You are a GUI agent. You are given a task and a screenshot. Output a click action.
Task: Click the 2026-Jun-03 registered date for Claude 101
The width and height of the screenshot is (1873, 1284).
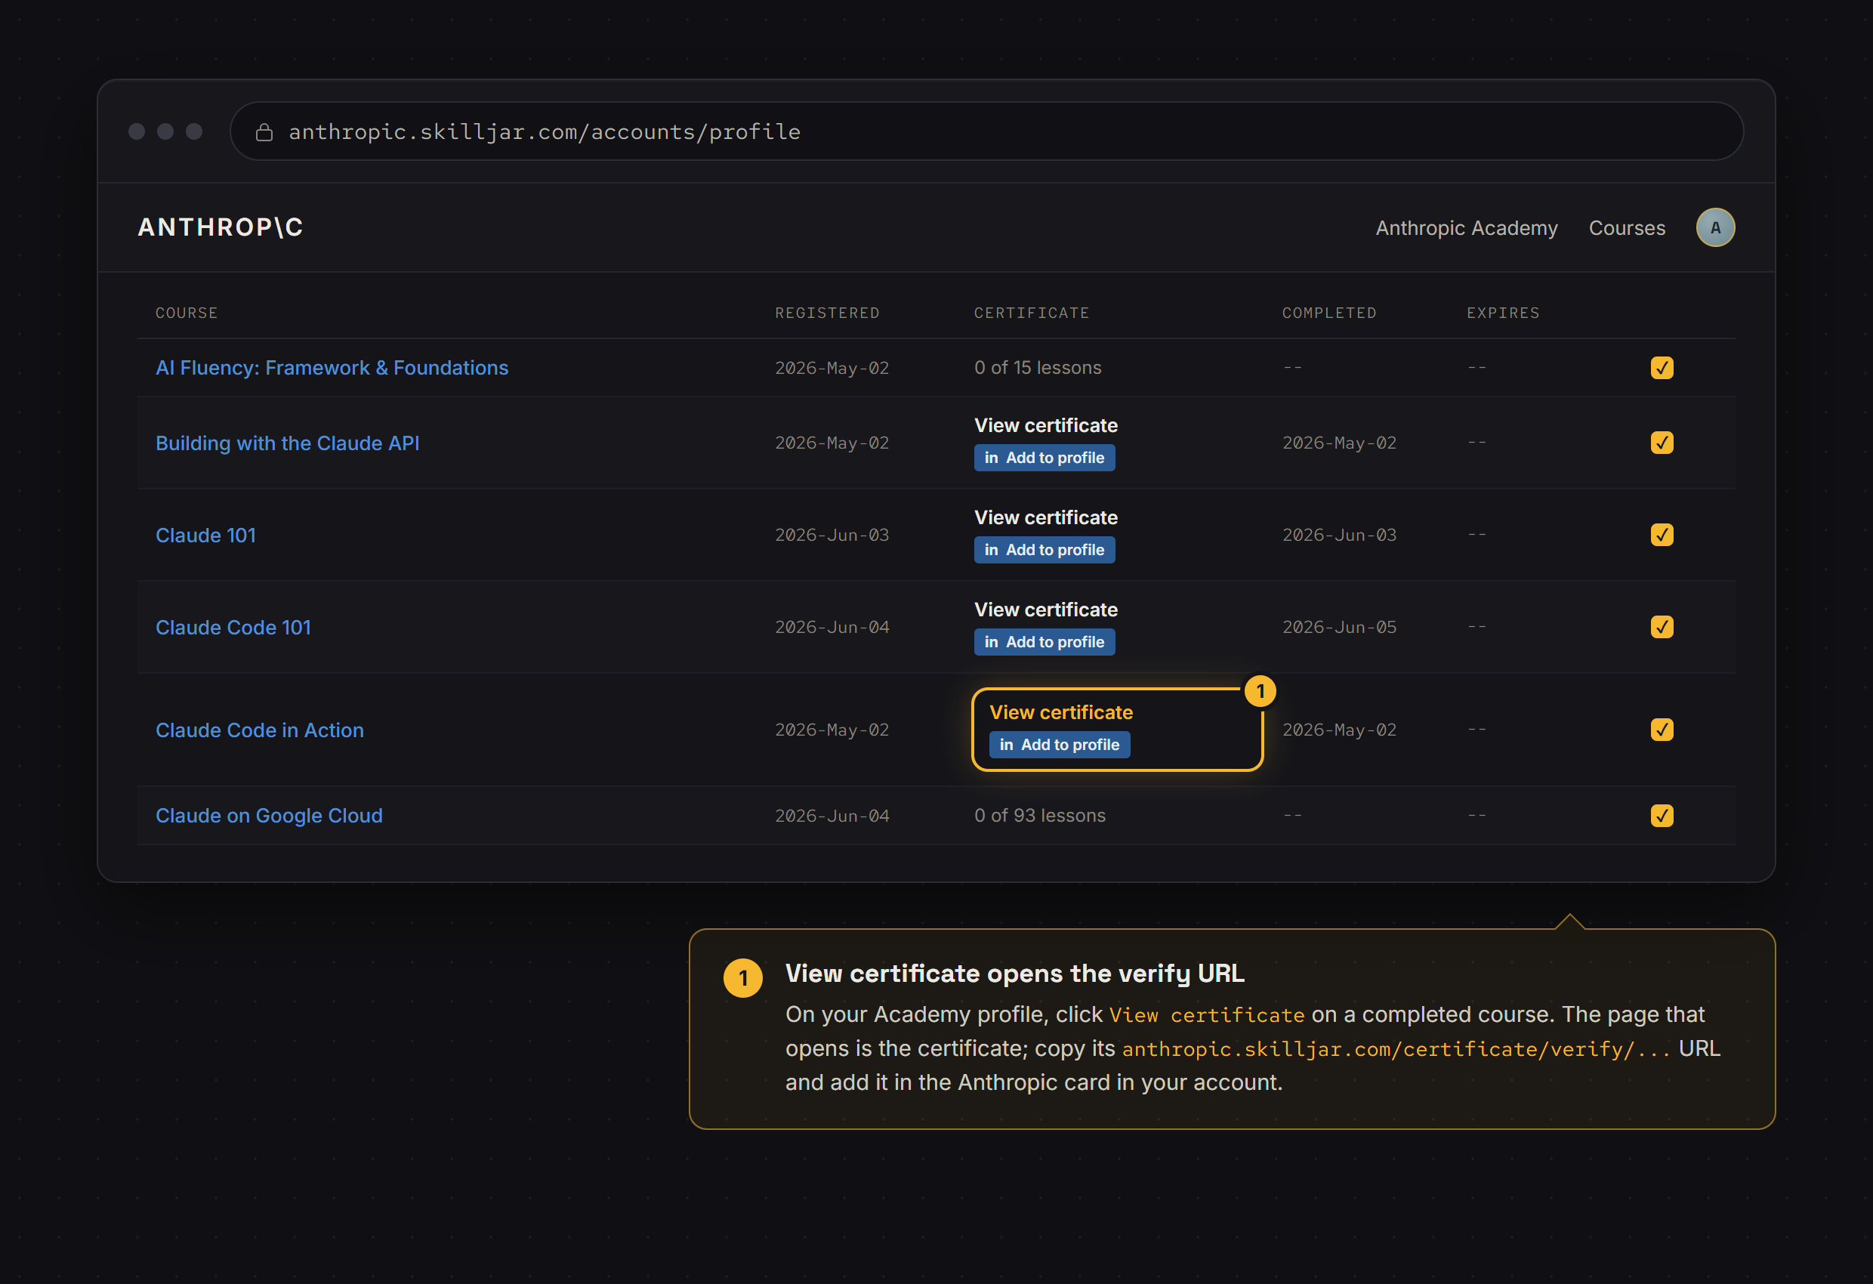[832, 536]
